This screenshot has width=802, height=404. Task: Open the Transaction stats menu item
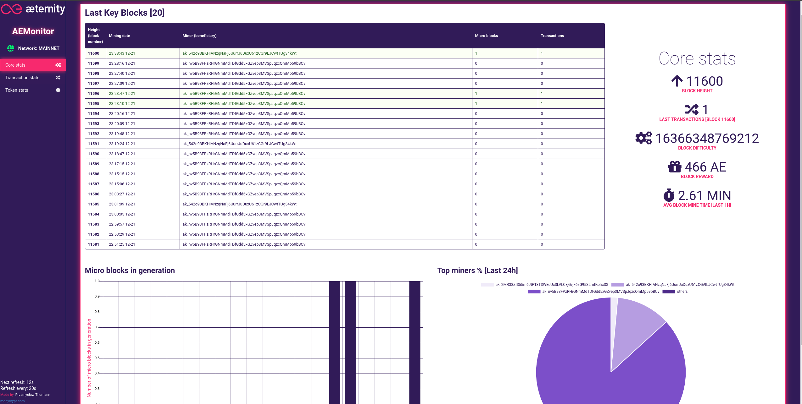[x=22, y=78]
